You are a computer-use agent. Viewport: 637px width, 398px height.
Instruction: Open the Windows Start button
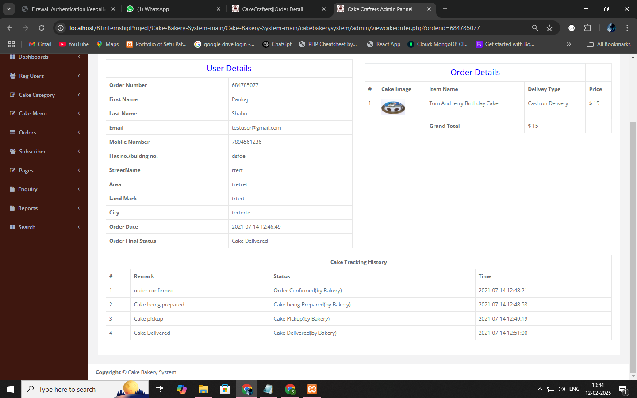click(x=11, y=389)
